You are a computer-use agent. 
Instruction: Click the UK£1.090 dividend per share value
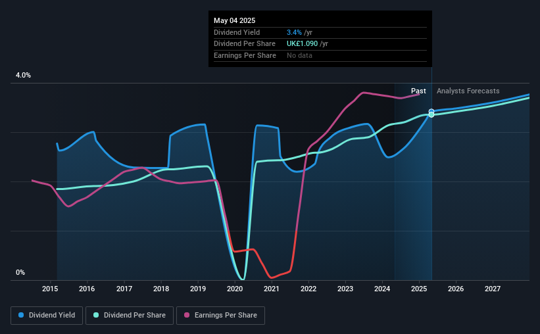point(302,44)
